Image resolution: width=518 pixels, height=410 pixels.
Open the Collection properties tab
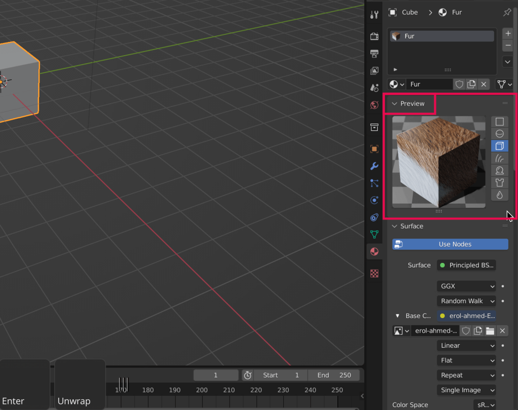[x=374, y=127]
